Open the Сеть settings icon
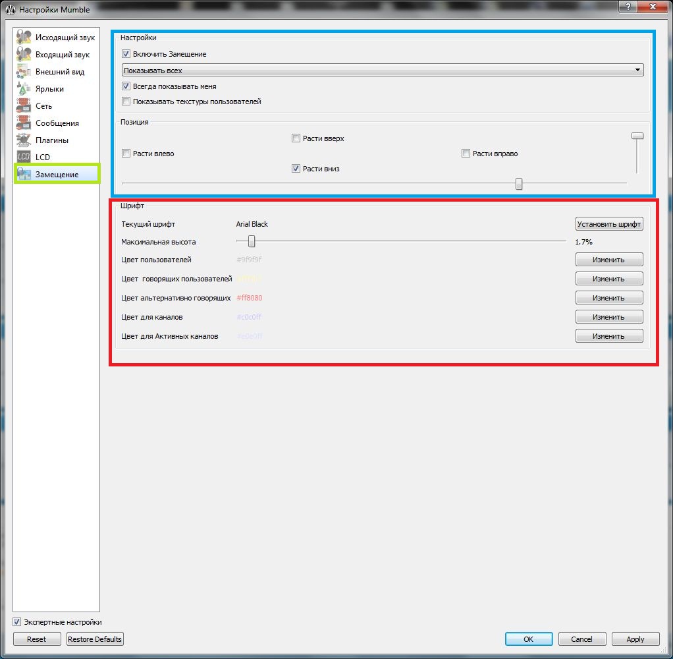 pyautogui.click(x=24, y=106)
